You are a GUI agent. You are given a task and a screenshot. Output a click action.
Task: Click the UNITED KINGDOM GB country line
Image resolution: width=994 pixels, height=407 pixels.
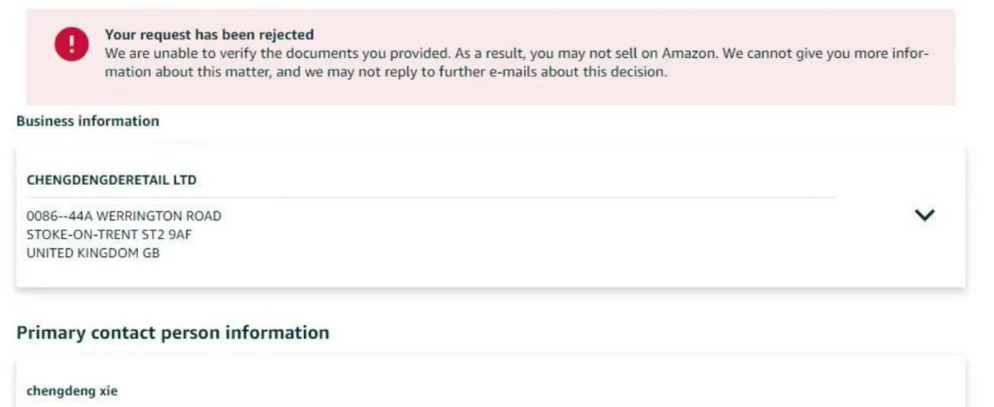tap(93, 254)
